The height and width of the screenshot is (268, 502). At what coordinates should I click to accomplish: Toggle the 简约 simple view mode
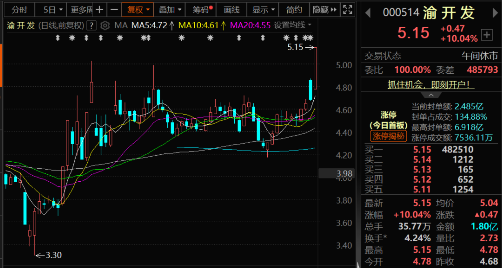(294, 9)
